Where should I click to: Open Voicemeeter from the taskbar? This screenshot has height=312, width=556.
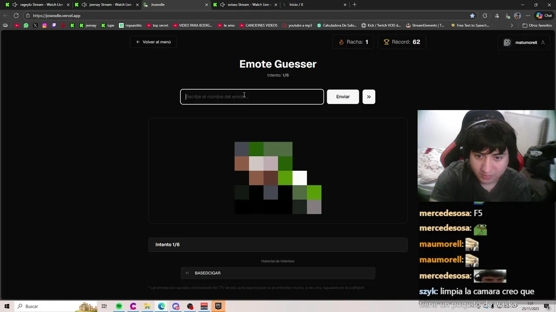pos(204,306)
